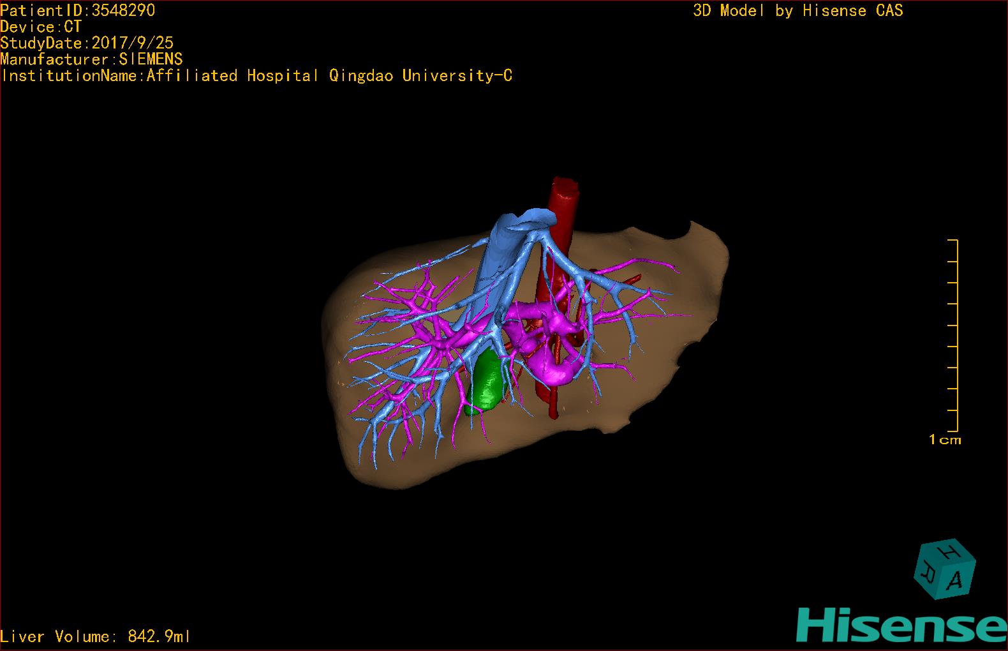Click the Manufacturer:SIEMENS text
The height and width of the screenshot is (651, 1008).
[x=91, y=59]
